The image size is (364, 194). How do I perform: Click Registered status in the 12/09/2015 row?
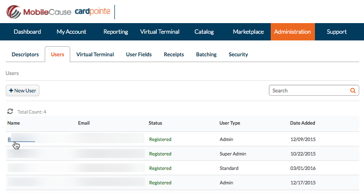click(160, 140)
